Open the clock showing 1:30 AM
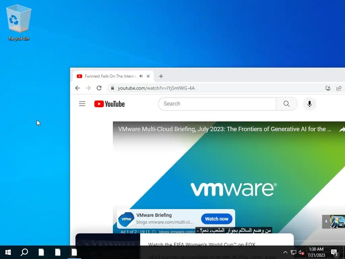Screen dimensions: 345x259 [x=316, y=252]
